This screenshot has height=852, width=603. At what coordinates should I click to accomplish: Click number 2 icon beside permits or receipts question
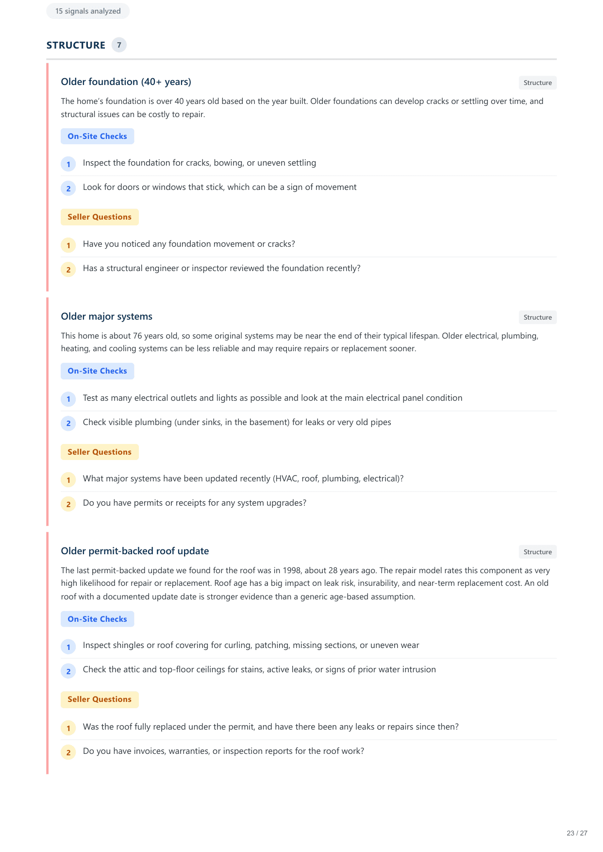[68, 504]
